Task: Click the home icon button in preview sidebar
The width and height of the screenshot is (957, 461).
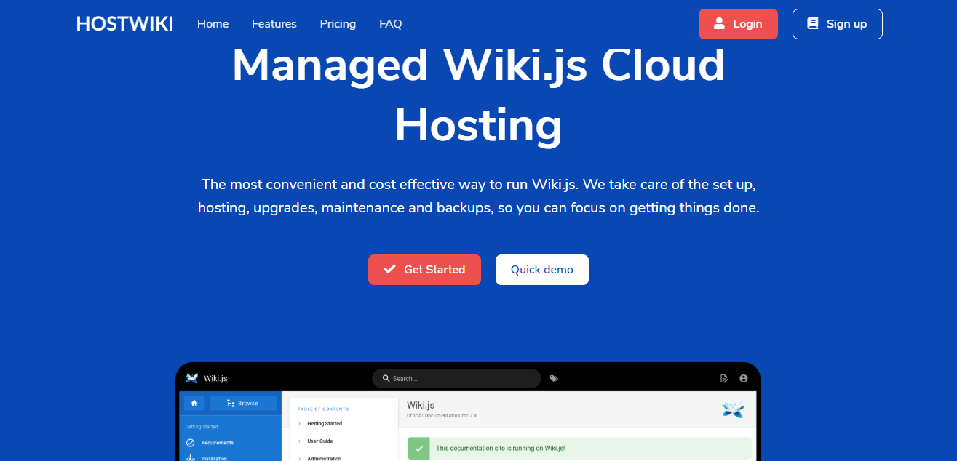Action: point(194,403)
